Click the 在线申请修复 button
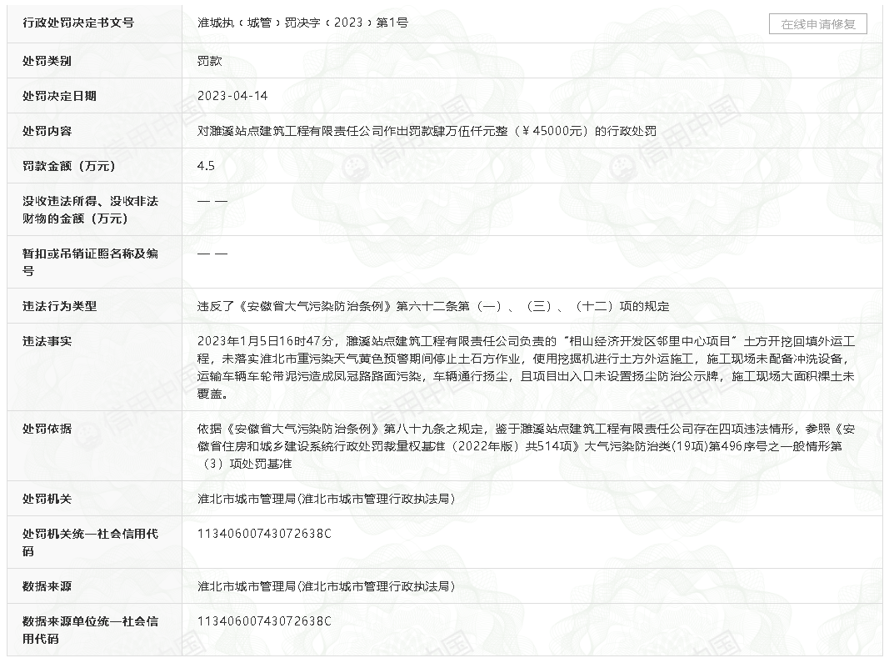 click(x=817, y=24)
